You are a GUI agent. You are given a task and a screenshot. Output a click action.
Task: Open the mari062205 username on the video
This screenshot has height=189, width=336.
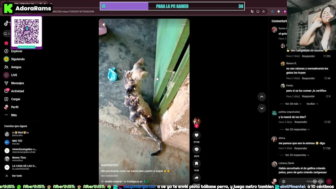pyautogui.click(x=109, y=165)
